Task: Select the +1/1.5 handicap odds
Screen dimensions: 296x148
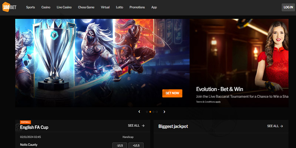Action: click(x=136, y=145)
